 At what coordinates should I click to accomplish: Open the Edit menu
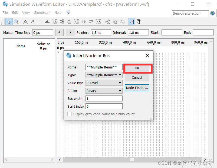pyautogui.click(x=15, y=13)
